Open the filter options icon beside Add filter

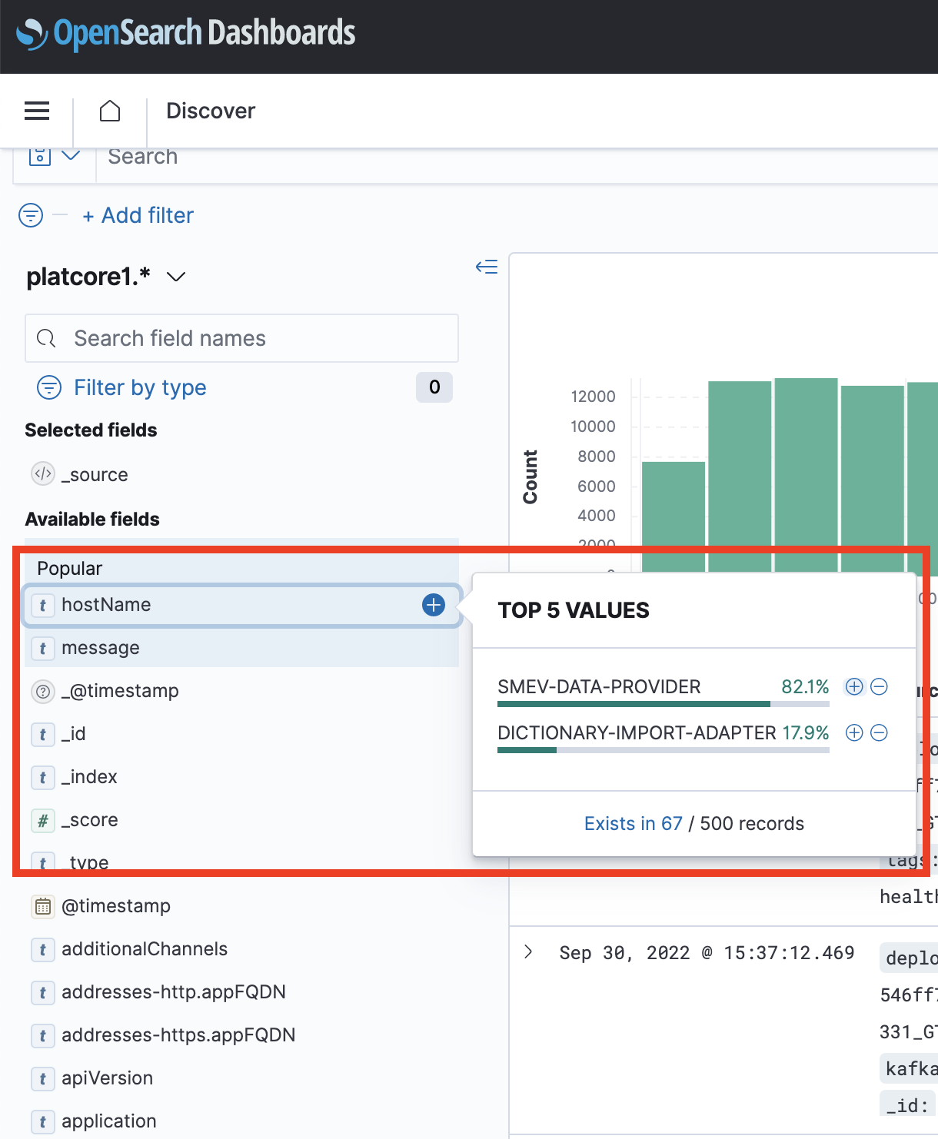(31, 215)
